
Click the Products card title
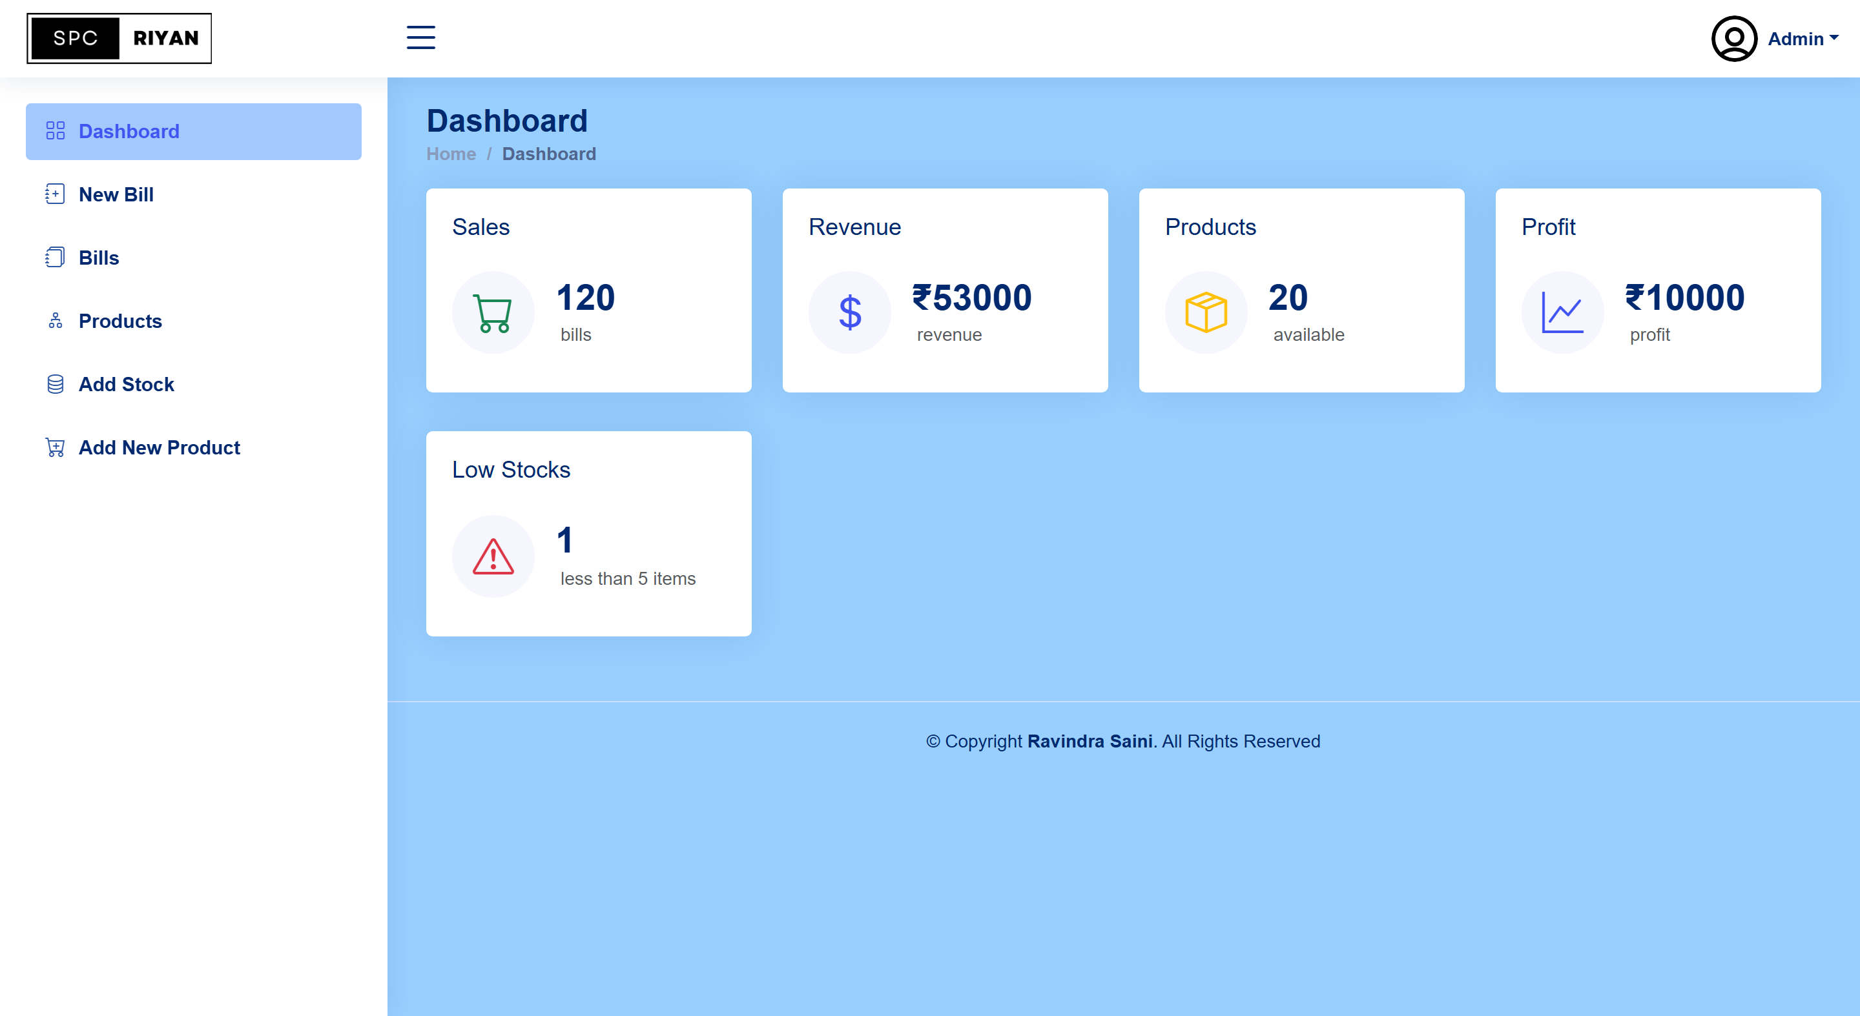click(1210, 227)
